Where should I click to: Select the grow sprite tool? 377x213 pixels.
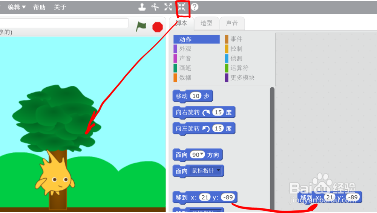[168, 7]
